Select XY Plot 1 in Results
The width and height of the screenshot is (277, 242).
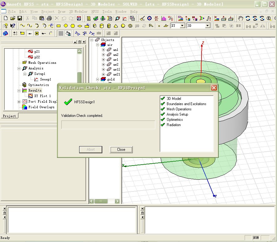pyautogui.click(x=43, y=96)
